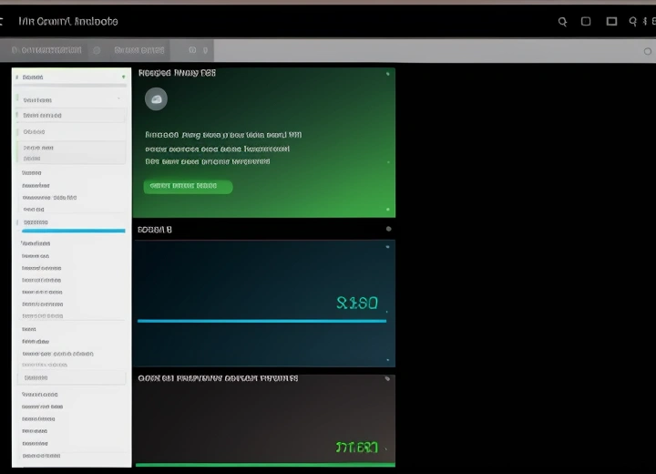
Task: Toggle the green indicator beside the third sidebar row
Action: coord(17,116)
